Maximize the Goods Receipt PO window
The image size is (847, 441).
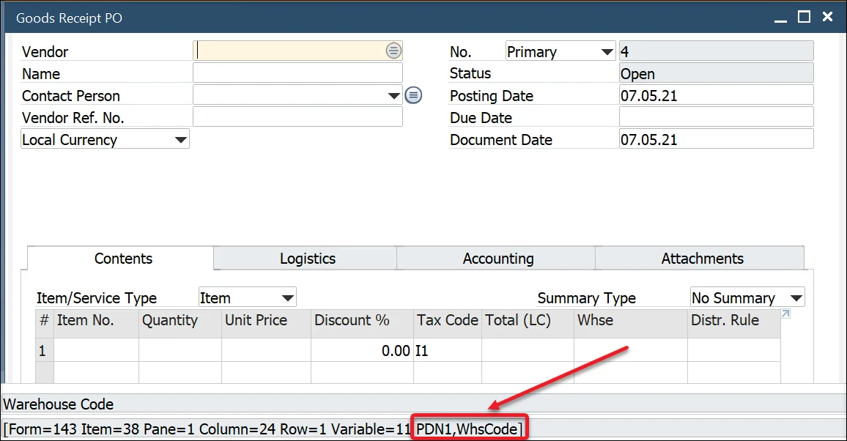coord(804,17)
